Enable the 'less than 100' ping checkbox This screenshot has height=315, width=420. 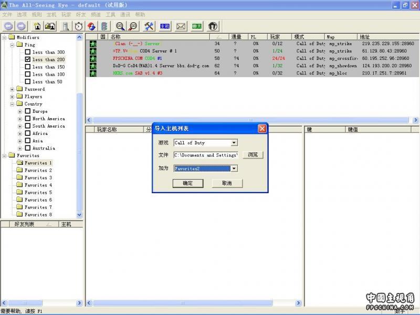click(28, 74)
